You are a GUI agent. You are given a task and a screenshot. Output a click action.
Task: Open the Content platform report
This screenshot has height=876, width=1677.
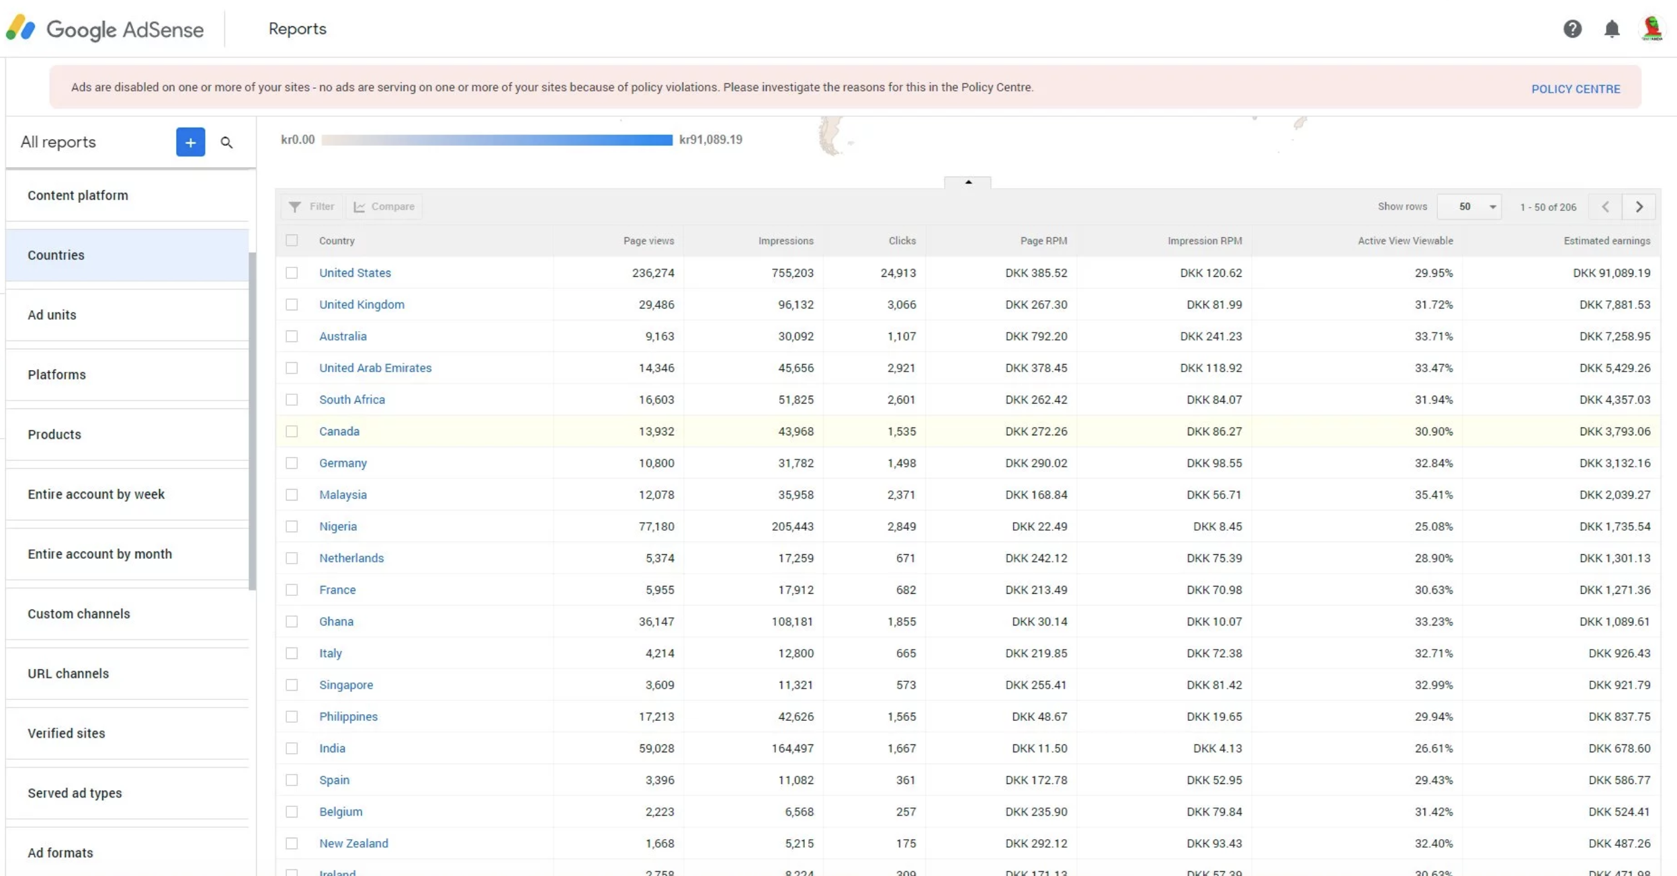click(127, 195)
